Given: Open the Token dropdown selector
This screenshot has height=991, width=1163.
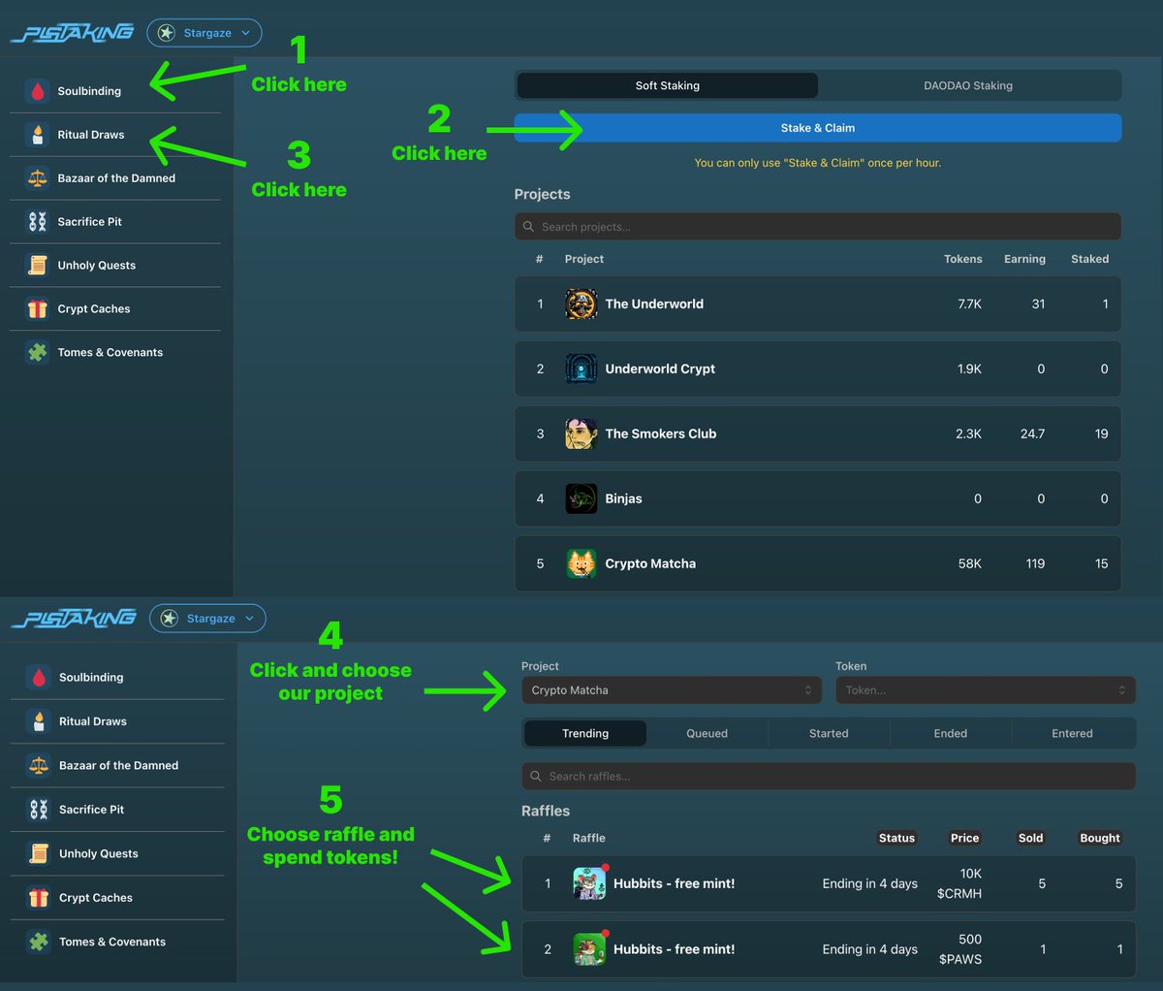Looking at the screenshot, I should 986,690.
